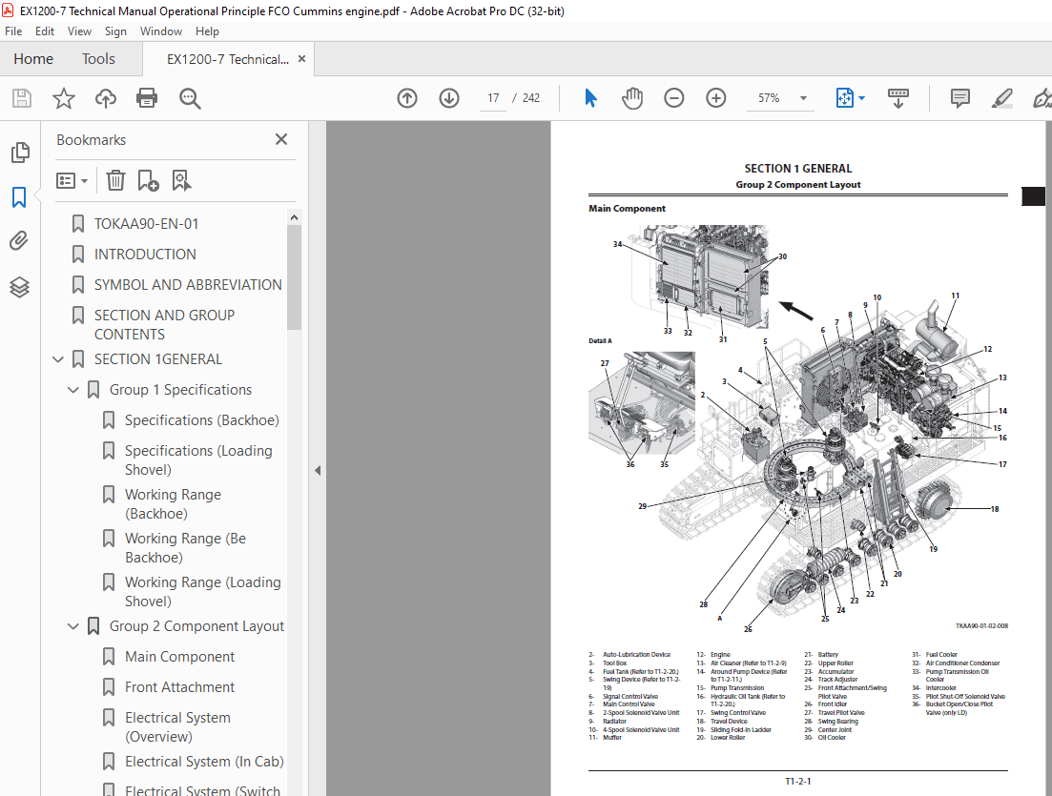Viewport: 1052px width, 796px height.
Task: Toggle the Bookmarks panel sidebar button
Action: (x=19, y=197)
